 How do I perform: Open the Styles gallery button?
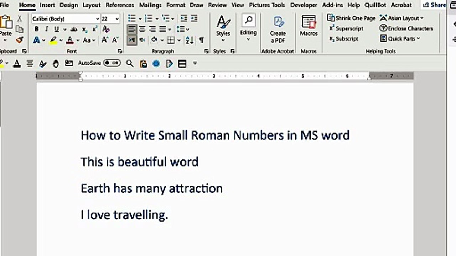coord(223,29)
